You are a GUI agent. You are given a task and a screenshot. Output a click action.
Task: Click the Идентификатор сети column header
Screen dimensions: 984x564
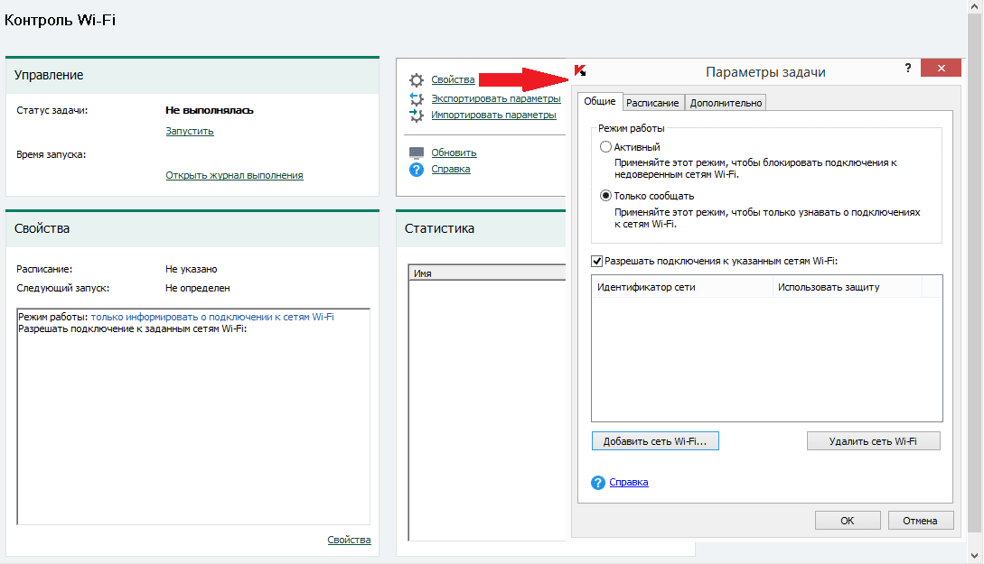pos(682,287)
